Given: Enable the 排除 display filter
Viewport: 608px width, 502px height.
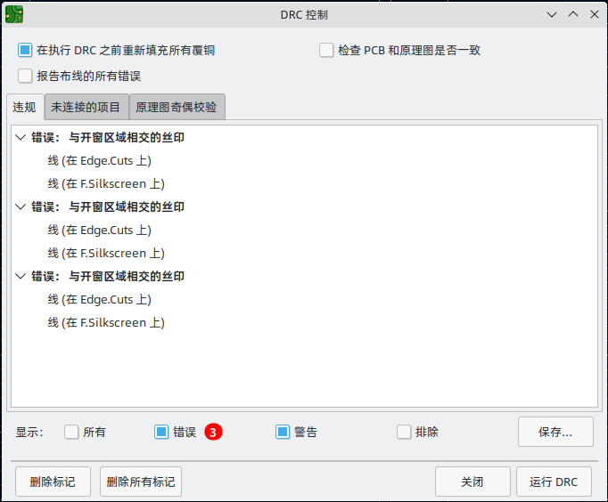Looking at the screenshot, I should [x=404, y=432].
